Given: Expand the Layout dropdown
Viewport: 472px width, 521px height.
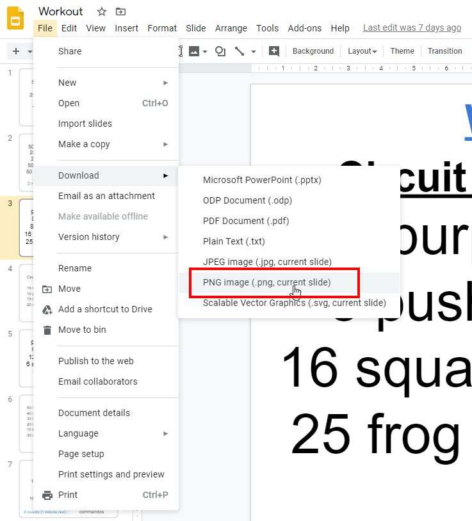Looking at the screenshot, I should [362, 51].
